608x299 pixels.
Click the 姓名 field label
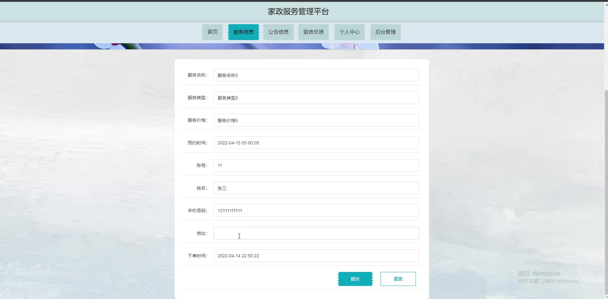click(202, 188)
